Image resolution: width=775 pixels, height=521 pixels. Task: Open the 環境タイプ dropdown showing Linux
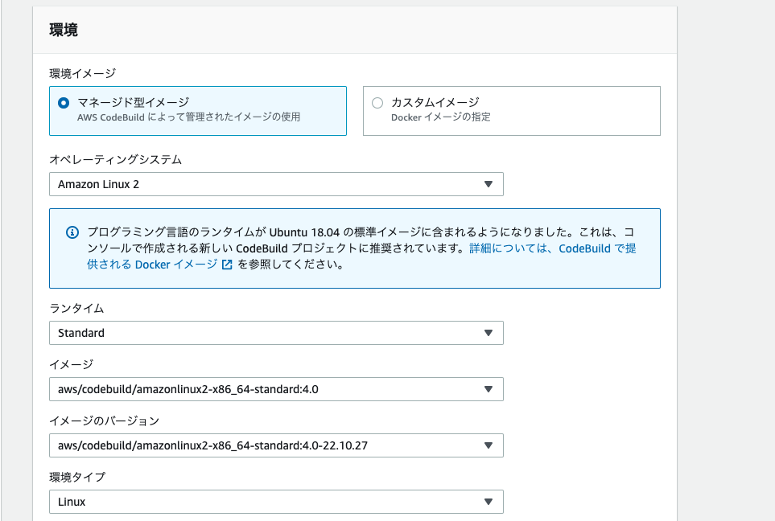274,502
